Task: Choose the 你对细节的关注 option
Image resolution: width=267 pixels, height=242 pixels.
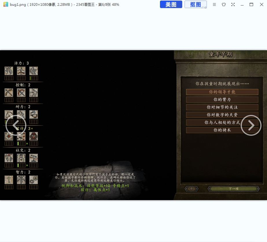Action: coord(222,107)
